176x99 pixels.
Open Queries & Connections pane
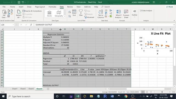pos(32,11)
